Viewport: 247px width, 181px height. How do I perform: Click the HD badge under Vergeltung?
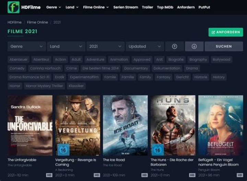point(97,175)
